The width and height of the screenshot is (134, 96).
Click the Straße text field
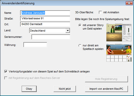(45, 18)
